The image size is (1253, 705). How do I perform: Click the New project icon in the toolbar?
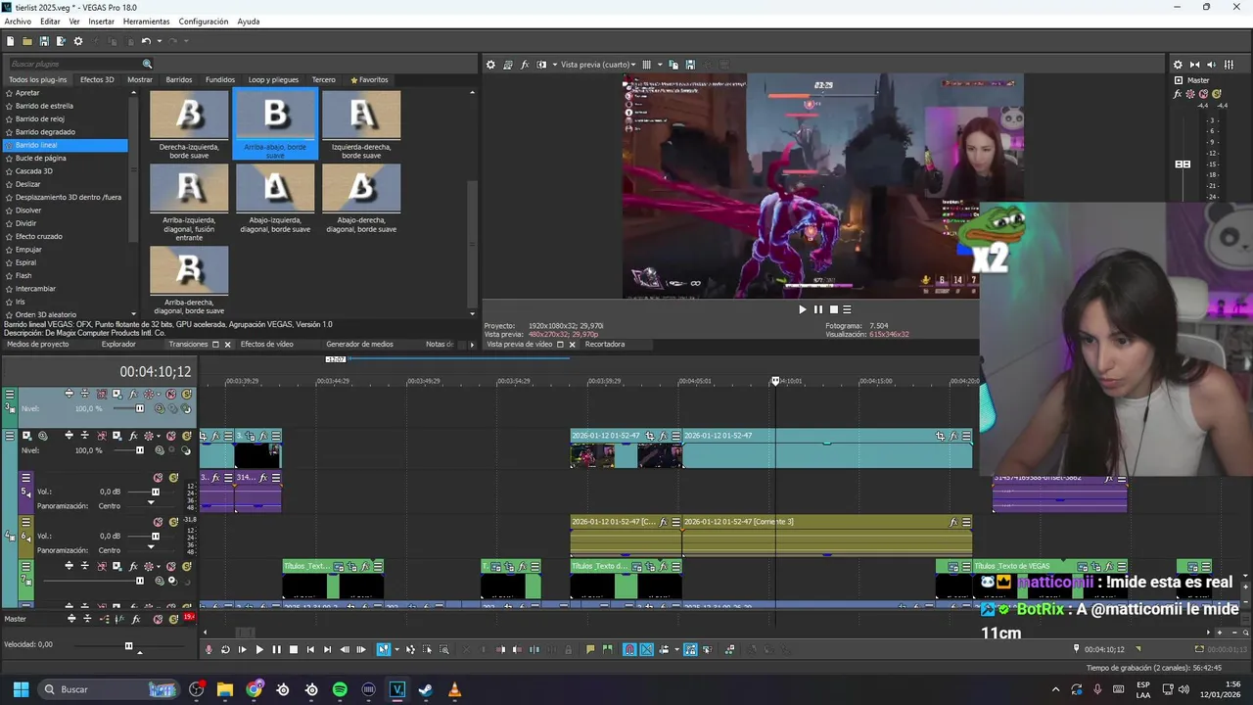coord(10,41)
